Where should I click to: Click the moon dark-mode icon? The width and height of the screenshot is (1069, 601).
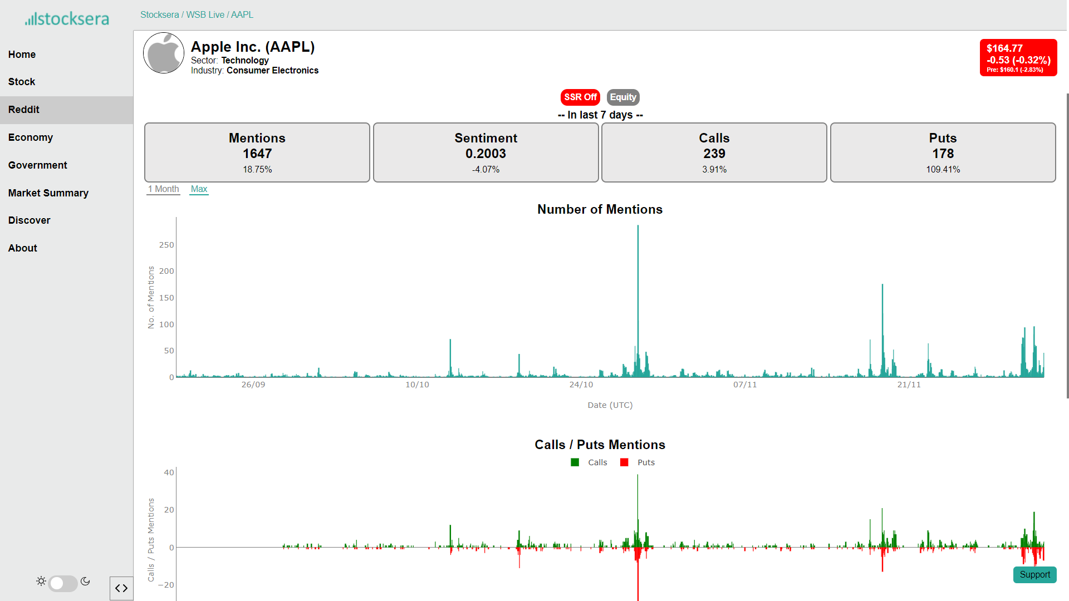coord(85,582)
